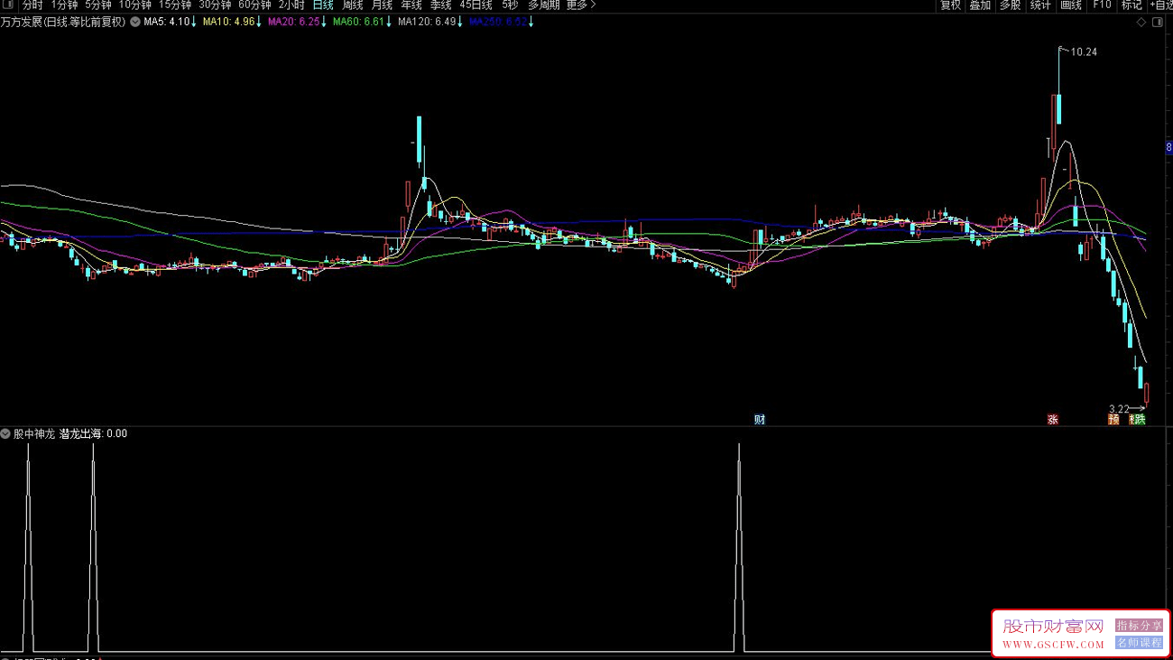Click the 叠加 overlay button
Screen dimensions: 1173x660
click(980, 5)
